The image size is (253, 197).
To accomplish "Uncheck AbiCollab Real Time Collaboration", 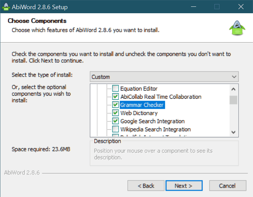I will pos(115,97).
